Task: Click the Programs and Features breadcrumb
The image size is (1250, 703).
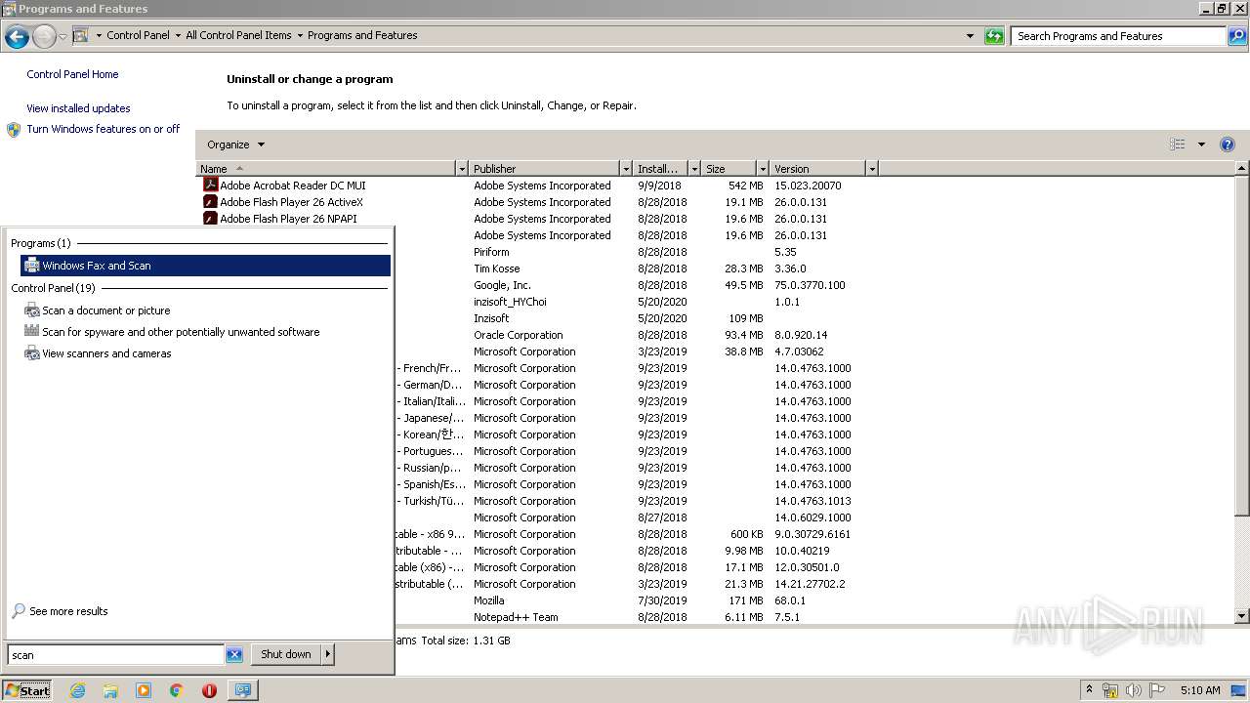Action: pyautogui.click(x=362, y=35)
